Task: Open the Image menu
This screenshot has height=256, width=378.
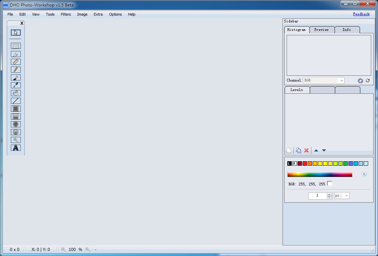Action: click(x=82, y=14)
